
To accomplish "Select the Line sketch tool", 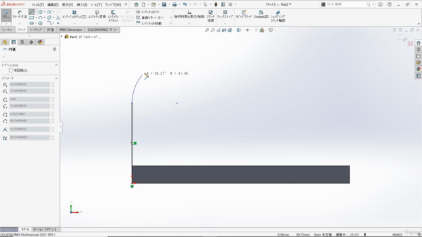I will [x=32, y=12].
